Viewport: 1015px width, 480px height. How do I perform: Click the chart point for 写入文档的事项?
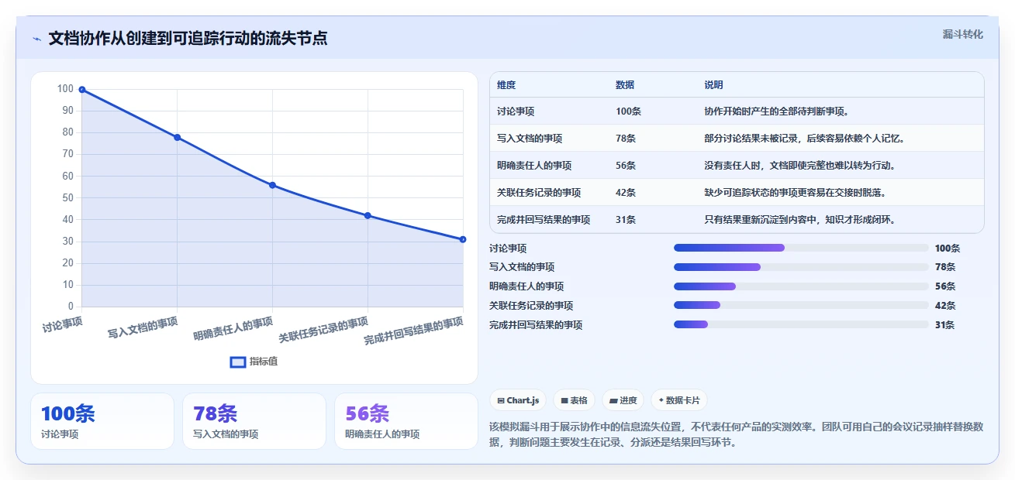coord(177,138)
